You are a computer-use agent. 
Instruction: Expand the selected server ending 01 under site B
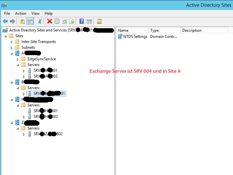pyautogui.click(x=24, y=94)
